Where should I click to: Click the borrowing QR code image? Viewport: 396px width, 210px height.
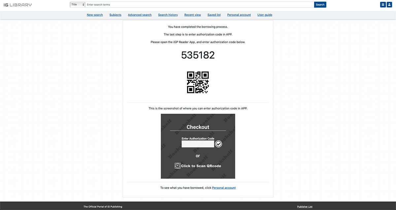(x=198, y=82)
